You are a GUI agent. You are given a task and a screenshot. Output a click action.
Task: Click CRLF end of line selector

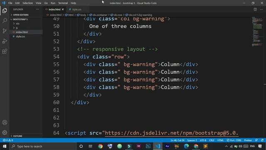[x=212, y=140]
